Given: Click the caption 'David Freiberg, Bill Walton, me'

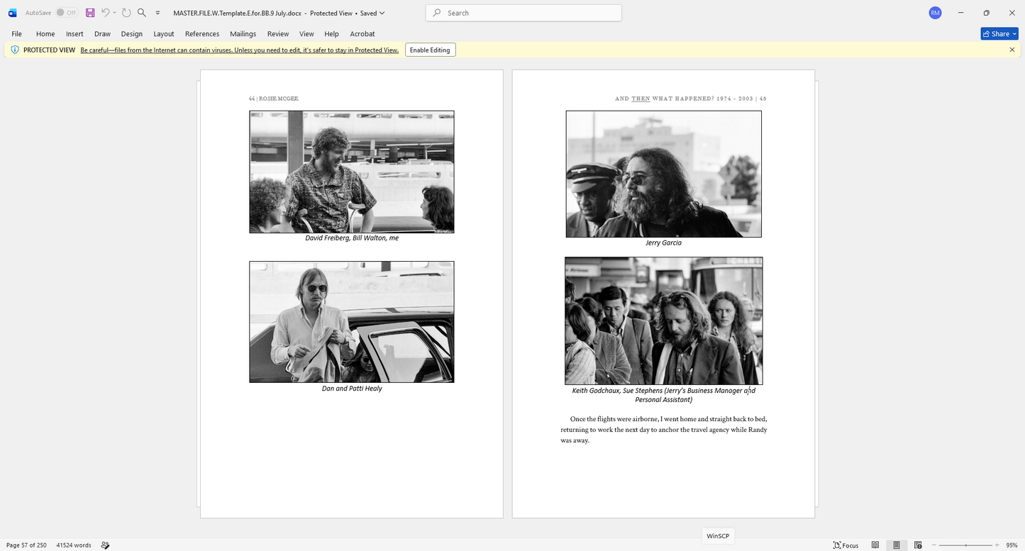Looking at the screenshot, I should tap(352, 238).
